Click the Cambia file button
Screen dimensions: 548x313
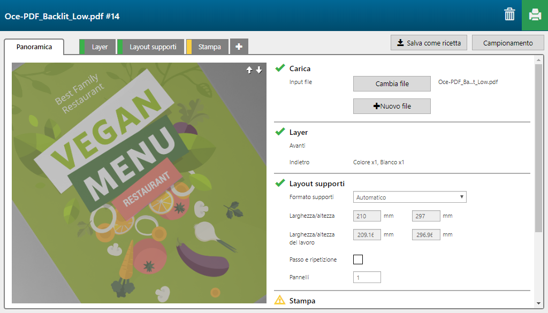pos(392,84)
